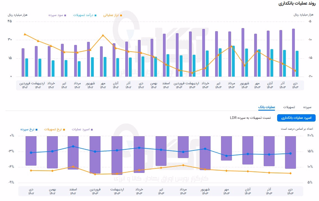Click the شهریور ۱۴۰۲ label in the top chart
The height and width of the screenshot is (201, 319).
[x=90, y=85]
